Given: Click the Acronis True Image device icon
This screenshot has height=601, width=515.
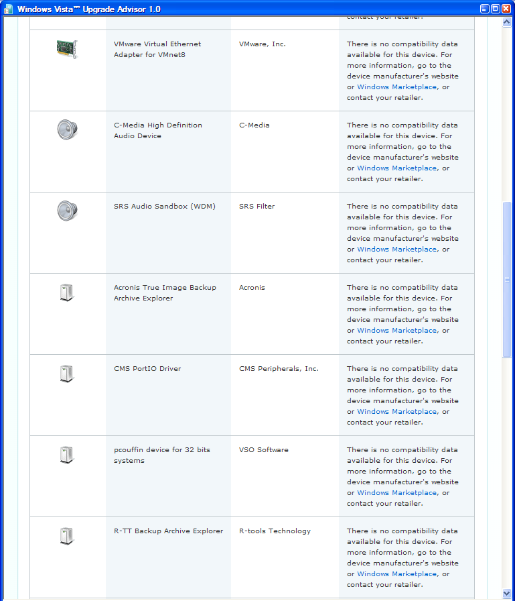Looking at the screenshot, I should 66,293.
